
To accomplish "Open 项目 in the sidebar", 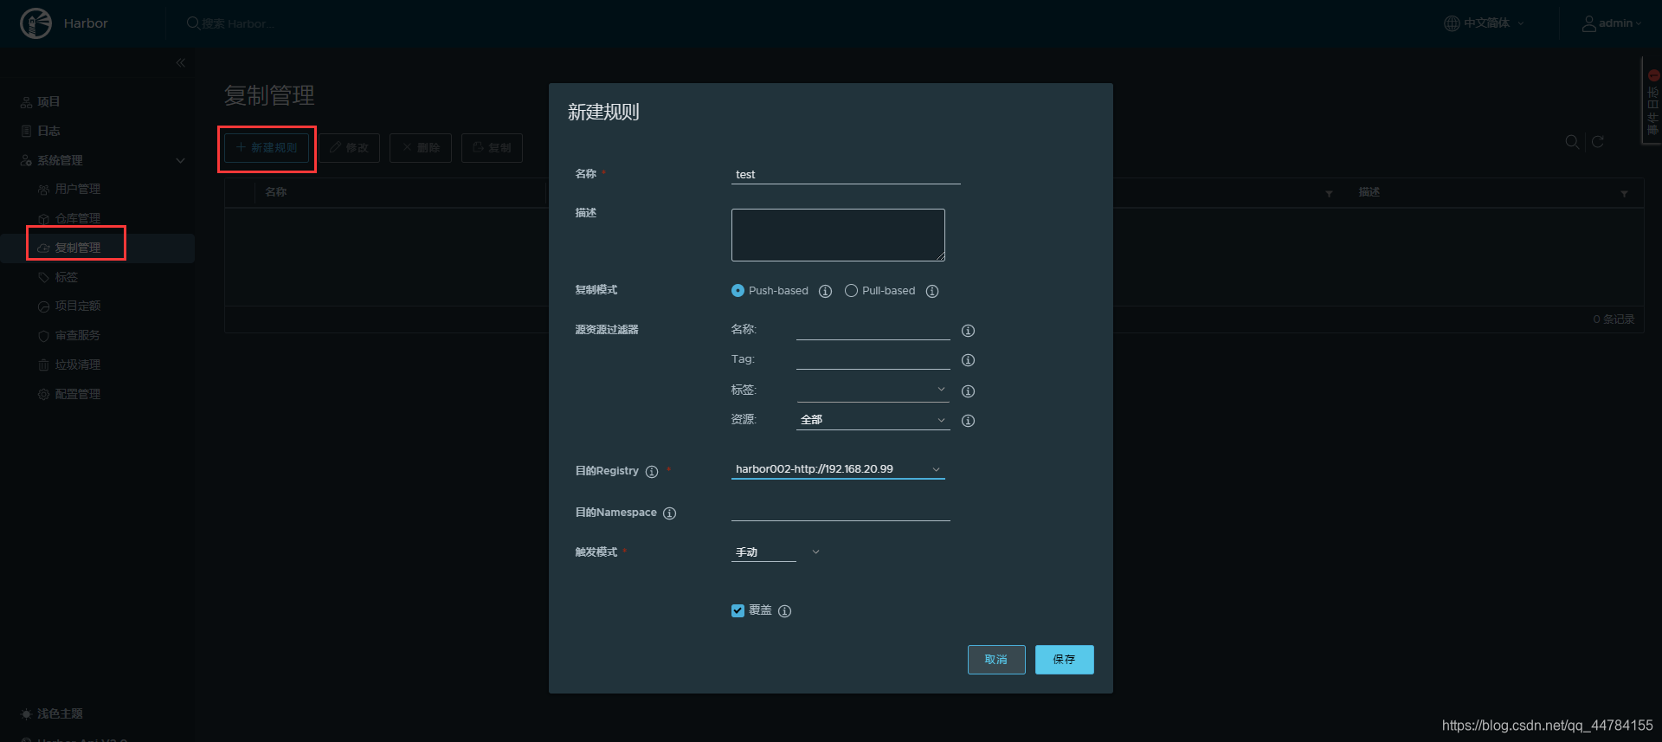I will point(48,102).
